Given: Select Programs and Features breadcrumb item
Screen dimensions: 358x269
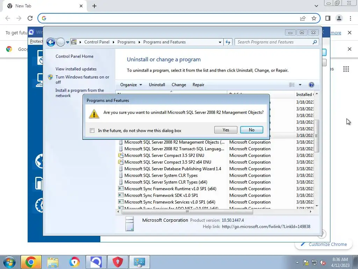Looking at the screenshot, I should 164,42.
